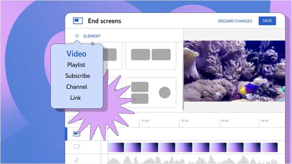
Task: Save the end screen
Action: pos(267,21)
